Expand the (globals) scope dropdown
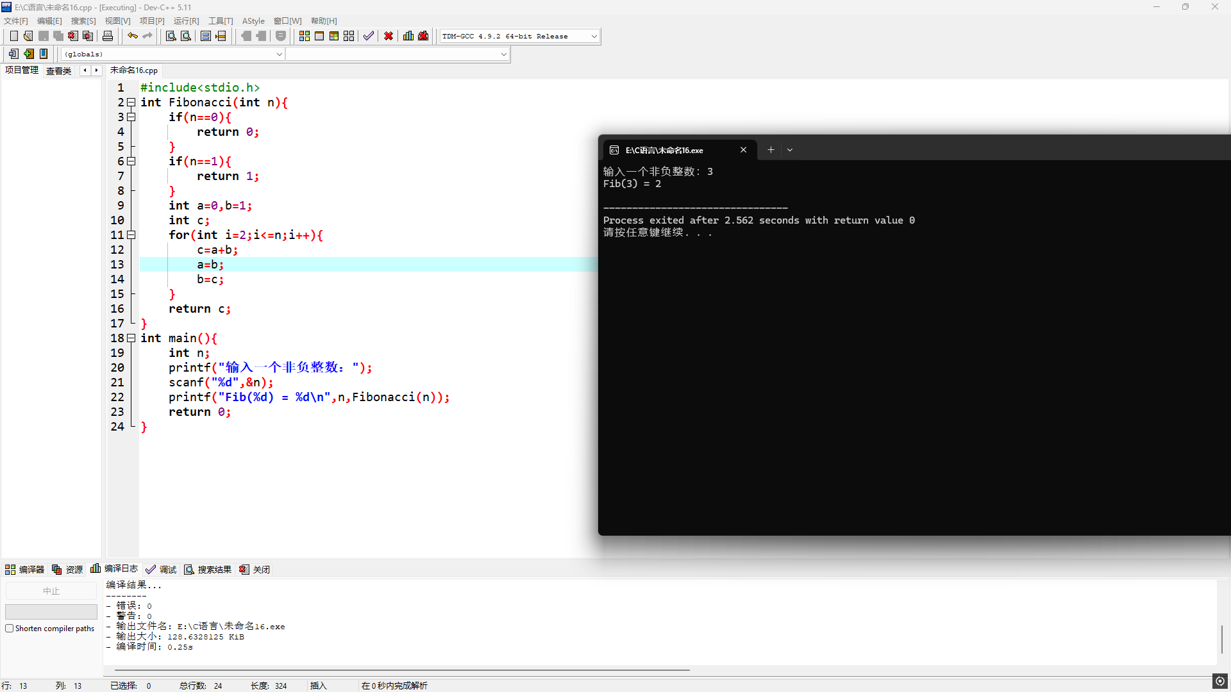This screenshot has height=692, width=1231. [279, 54]
